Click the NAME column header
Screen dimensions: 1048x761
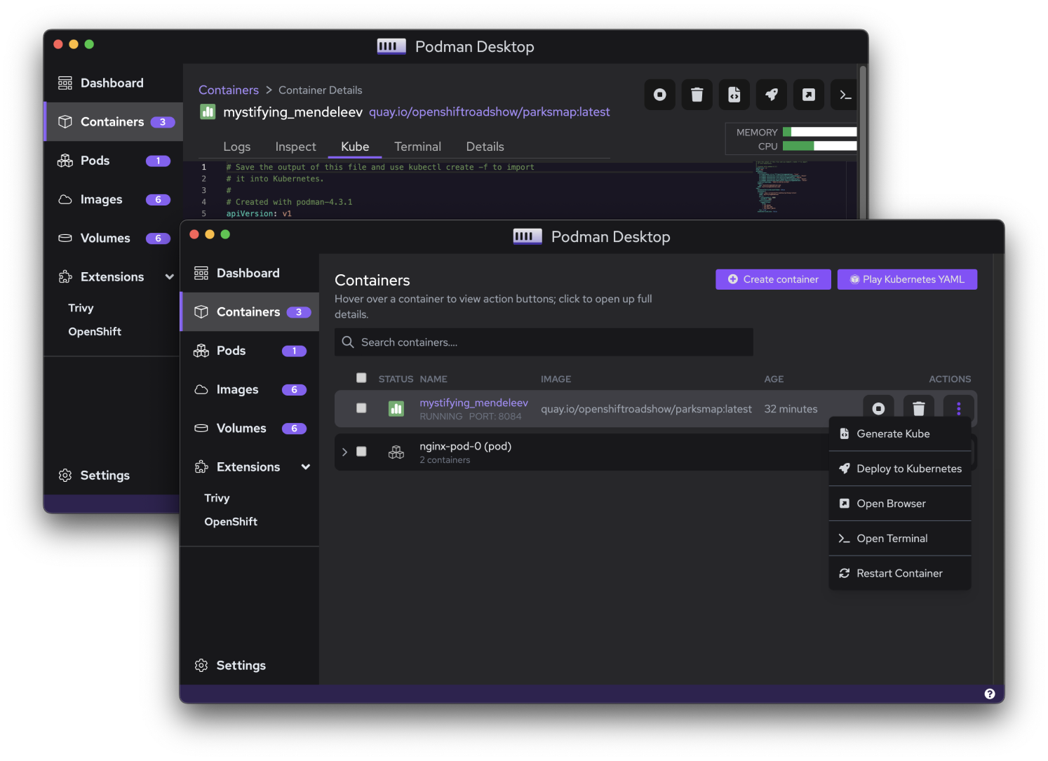(434, 379)
